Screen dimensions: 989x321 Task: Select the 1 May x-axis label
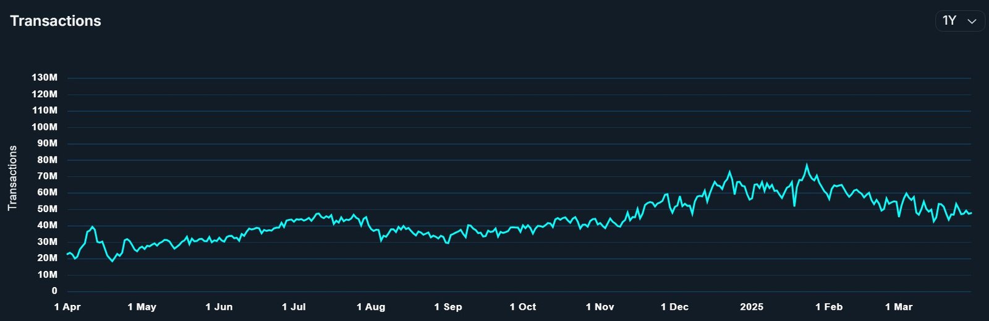pyautogui.click(x=142, y=307)
